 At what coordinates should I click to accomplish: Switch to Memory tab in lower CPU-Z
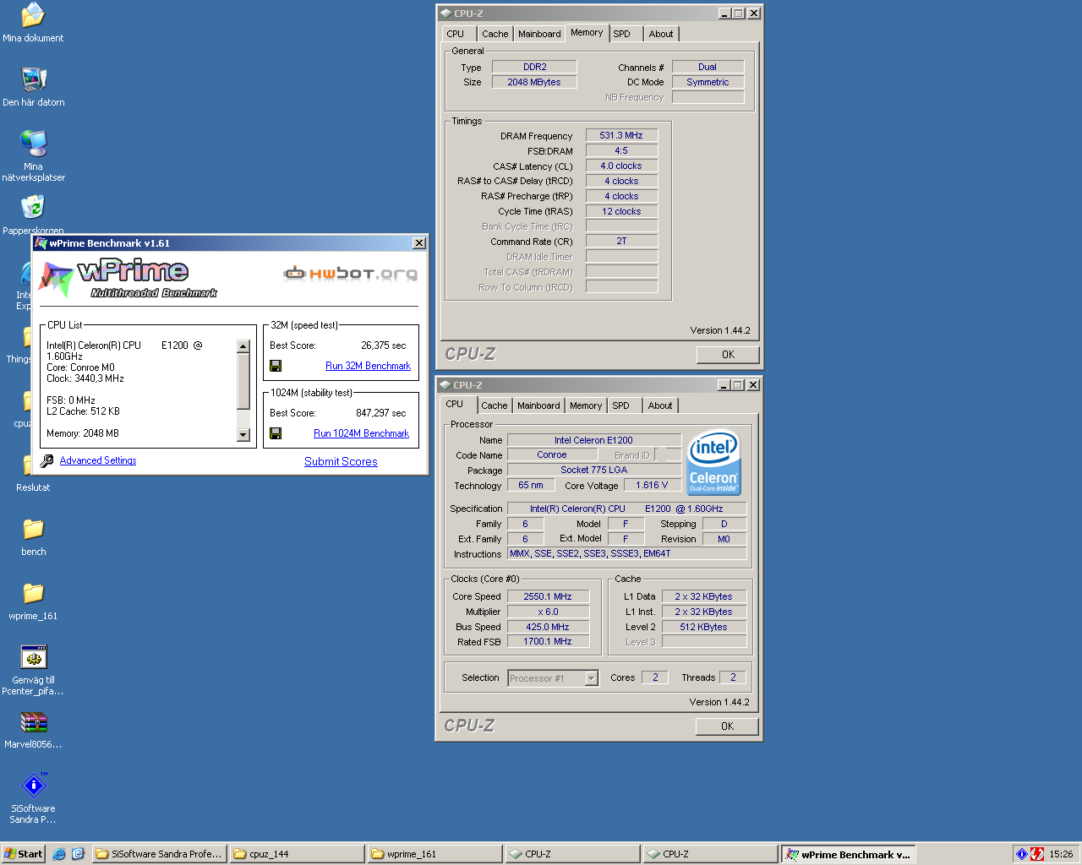586,405
